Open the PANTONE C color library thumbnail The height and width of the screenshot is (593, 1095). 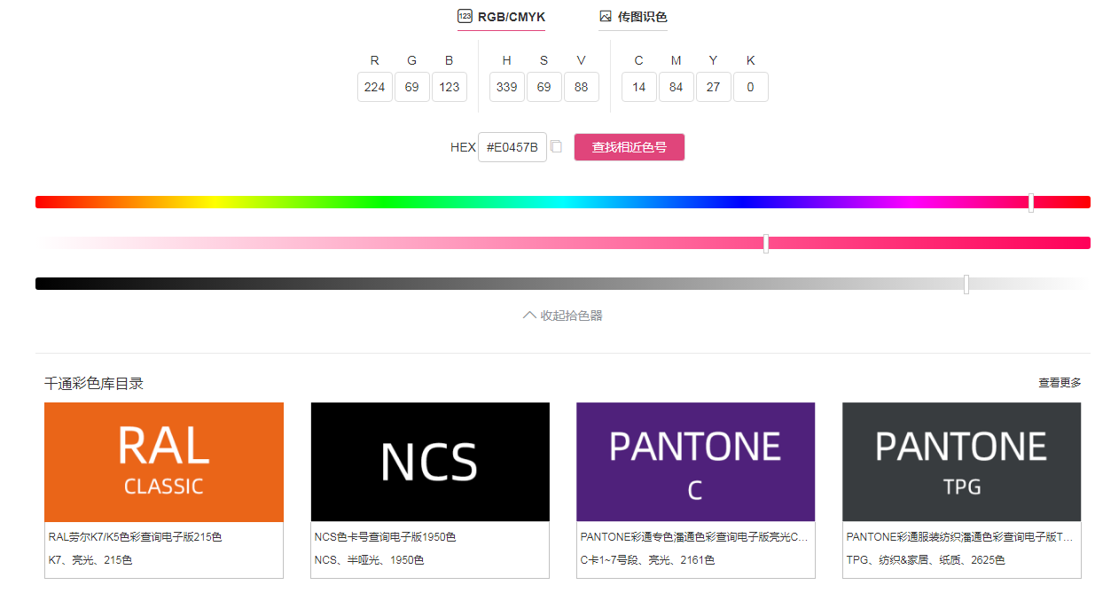click(695, 462)
